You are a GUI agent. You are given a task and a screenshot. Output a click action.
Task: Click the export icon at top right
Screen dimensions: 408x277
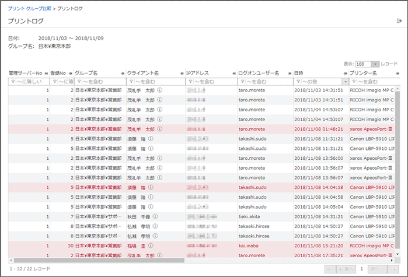click(x=399, y=21)
